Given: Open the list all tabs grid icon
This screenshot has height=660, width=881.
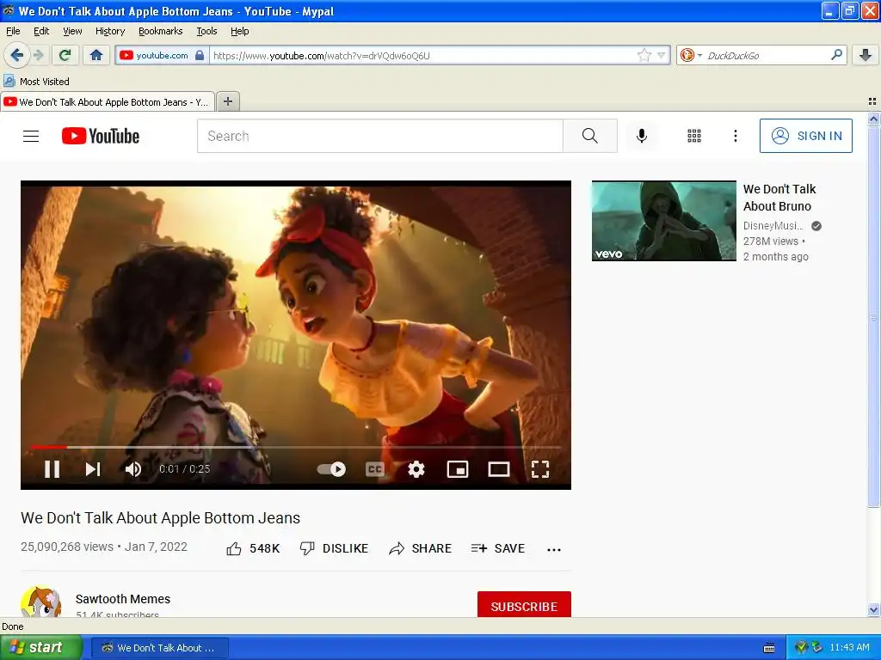Looking at the screenshot, I should [872, 101].
